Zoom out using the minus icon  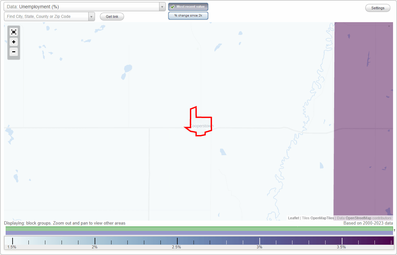tap(14, 52)
